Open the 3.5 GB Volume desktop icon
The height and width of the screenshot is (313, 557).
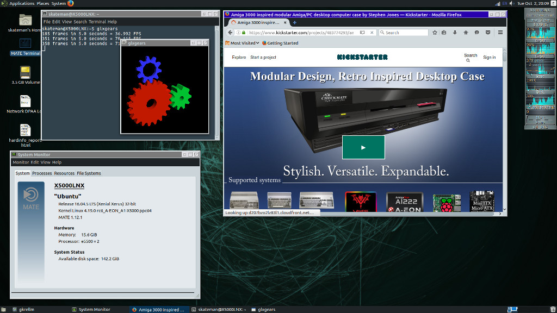click(x=25, y=72)
